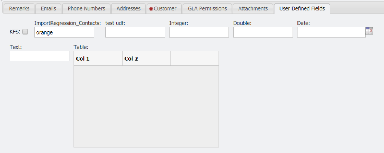Click the empty Table body area

click(146, 106)
